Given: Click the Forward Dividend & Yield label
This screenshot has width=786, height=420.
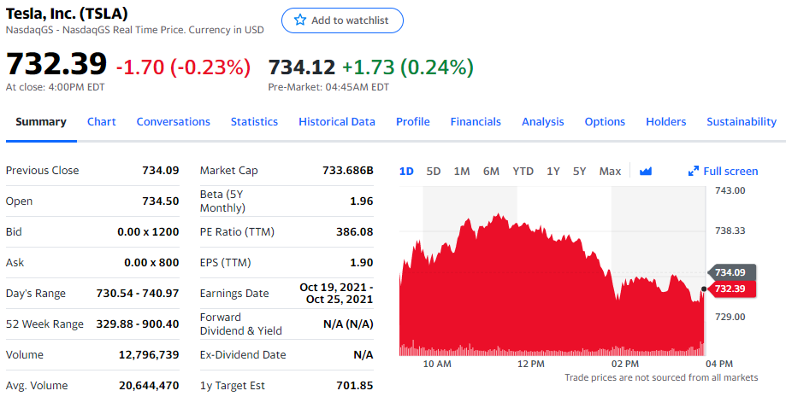Looking at the screenshot, I should click(x=240, y=324).
